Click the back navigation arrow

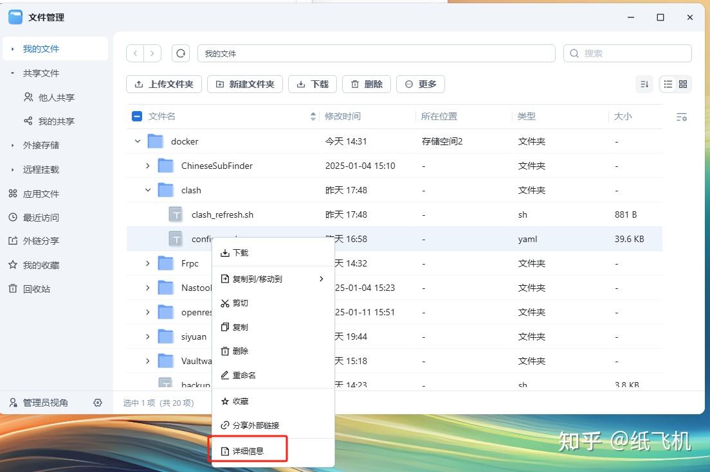[135, 53]
